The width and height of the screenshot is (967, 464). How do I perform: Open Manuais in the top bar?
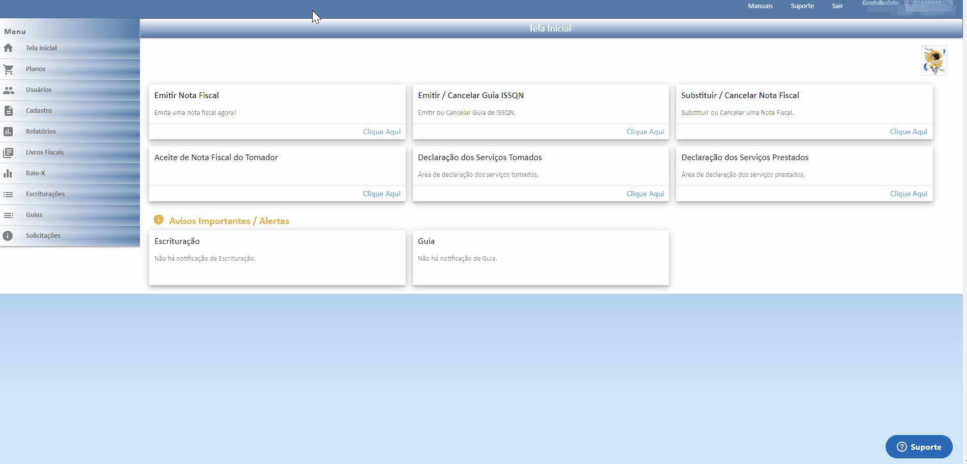point(760,6)
